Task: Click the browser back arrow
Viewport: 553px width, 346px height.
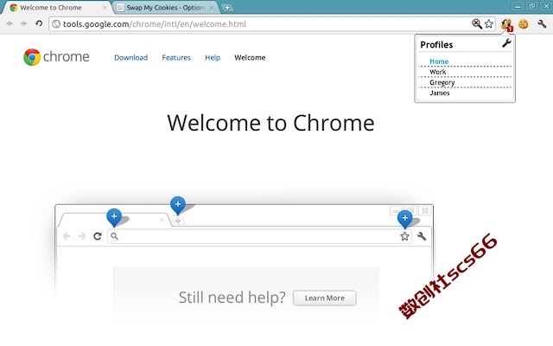Action: [10, 23]
